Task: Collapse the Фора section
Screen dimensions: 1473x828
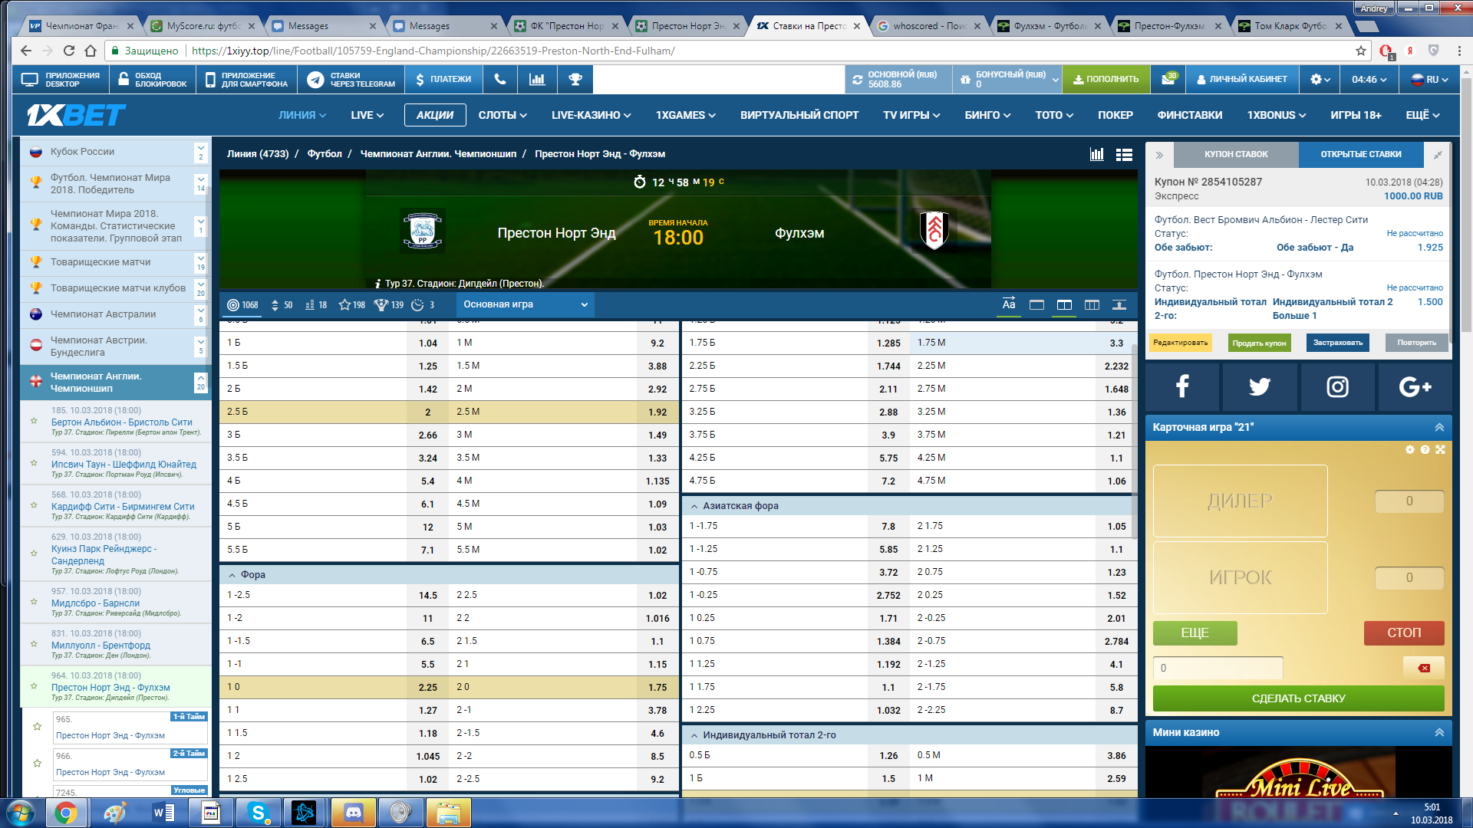Action: click(x=232, y=575)
